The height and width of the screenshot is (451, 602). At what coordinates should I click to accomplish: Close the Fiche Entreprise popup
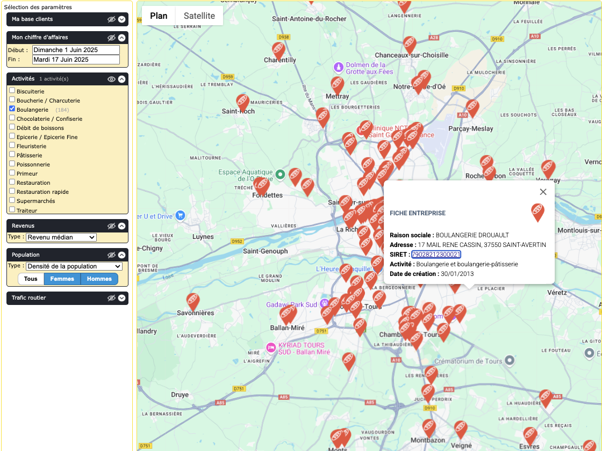pyautogui.click(x=543, y=192)
